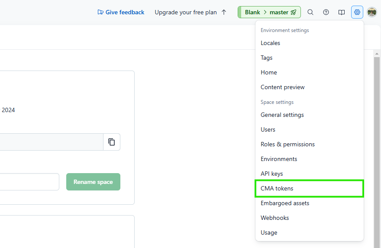Click the Give feedback link
Viewport: 381px width, 248px height.
pos(121,12)
